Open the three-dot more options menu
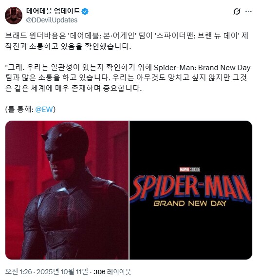Screen dimensions: 259x280 pyautogui.click(x=248, y=12)
